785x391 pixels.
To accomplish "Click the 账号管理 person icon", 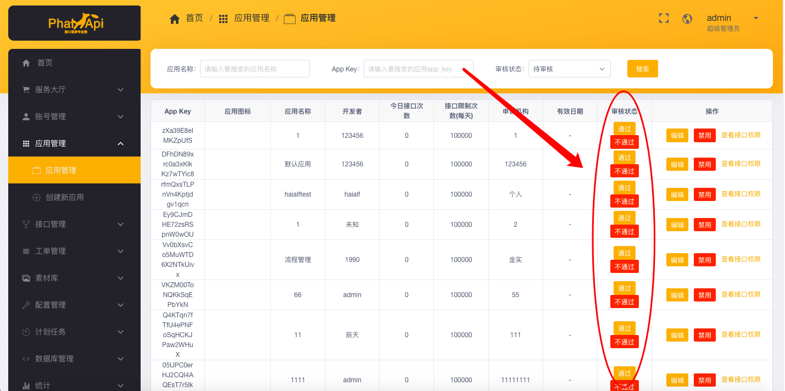I will [x=26, y=116].
